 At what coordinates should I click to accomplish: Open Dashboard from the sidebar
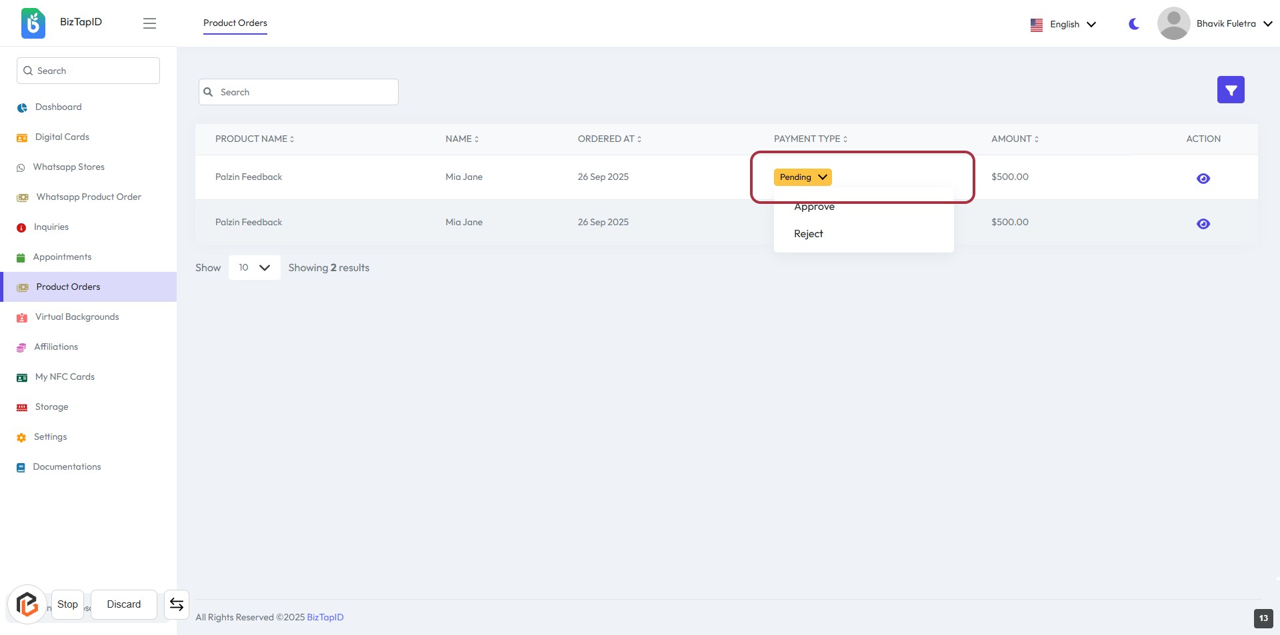(x=58, y=107)
